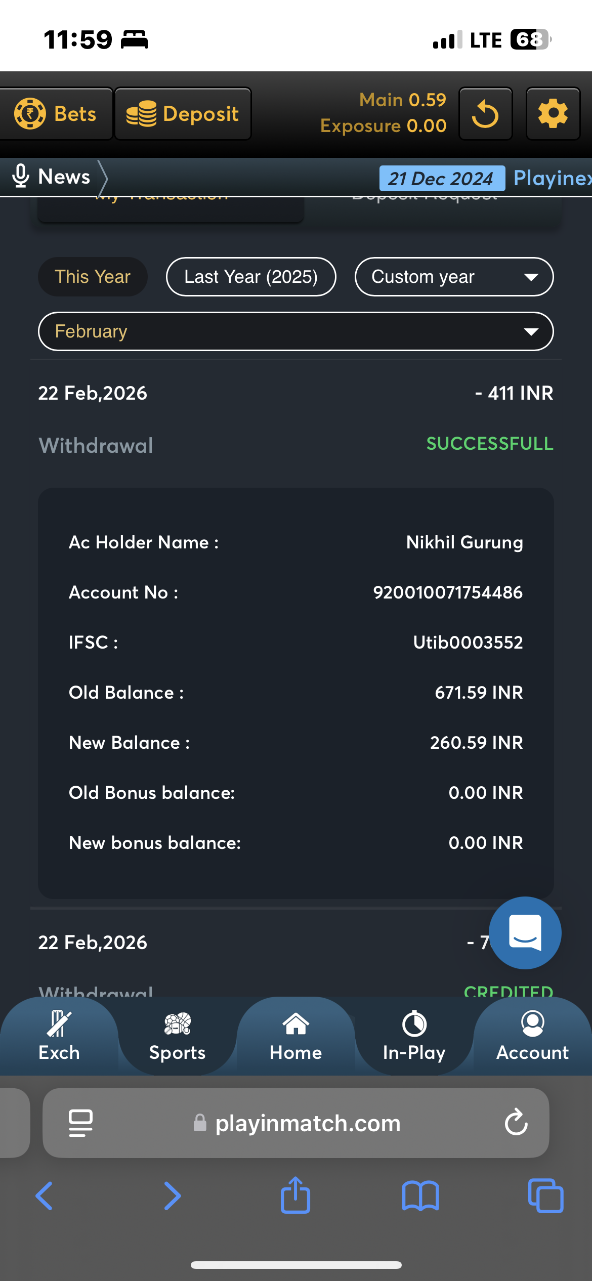This screenshot has height=1281, width=592.
Task: Go back with Safari back arrow
Action: (45, 1195)
